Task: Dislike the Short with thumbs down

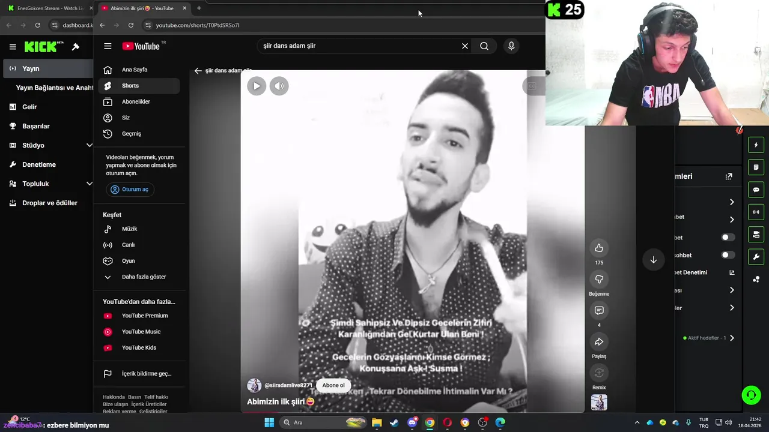Action: pyautogui.click(x=599, y=279)
